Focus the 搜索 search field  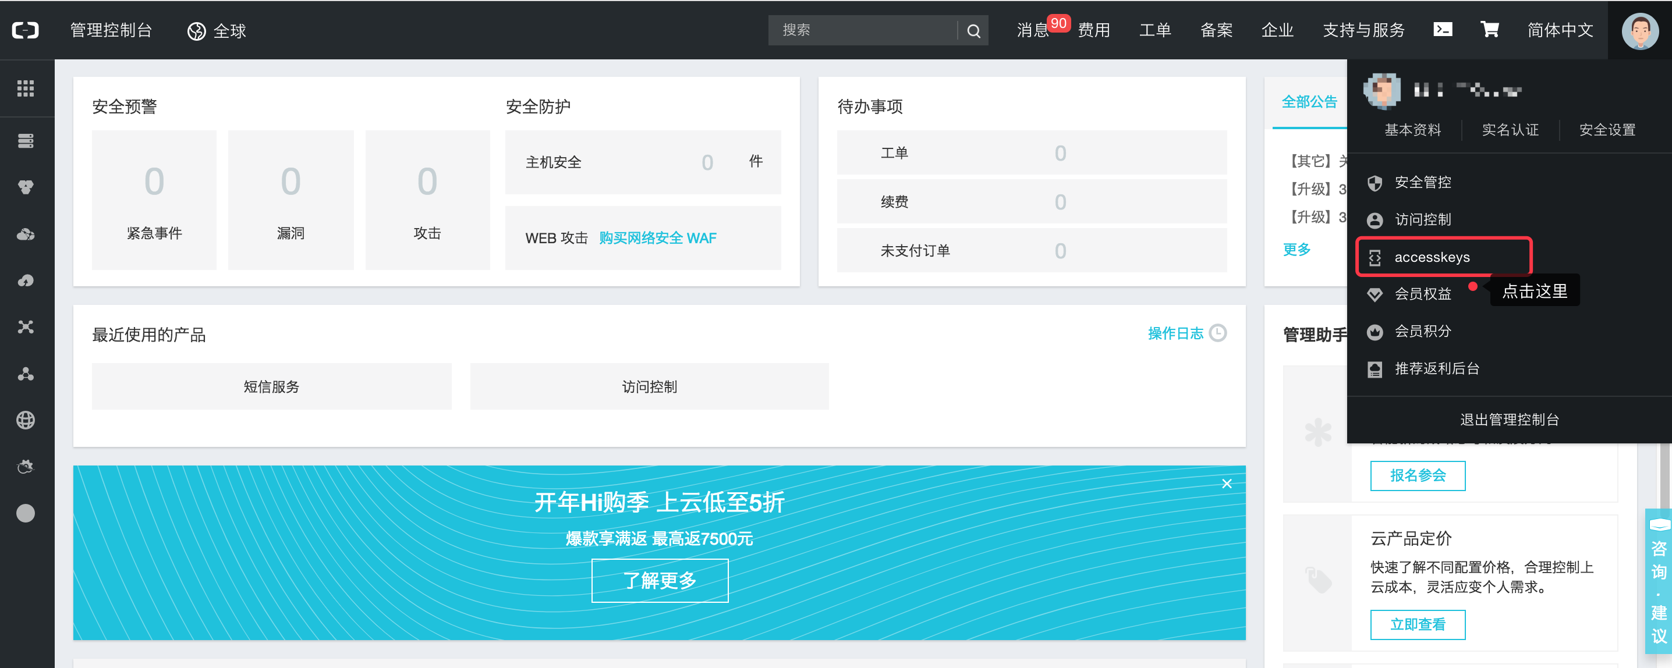point(862,30)
